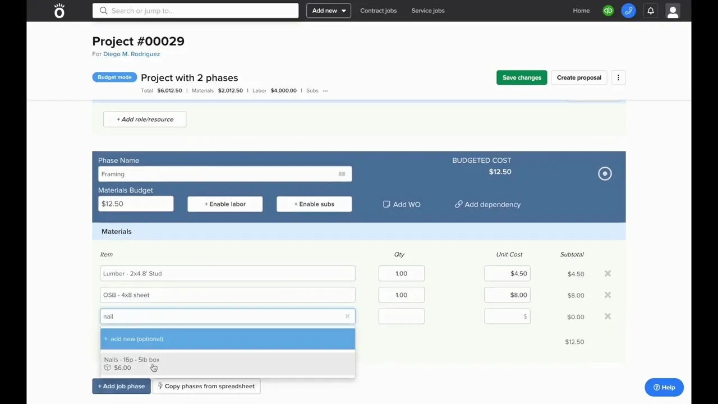Toggle the Add WO checkbox
The image size is (718, 404).
click(x=386, y=204)
